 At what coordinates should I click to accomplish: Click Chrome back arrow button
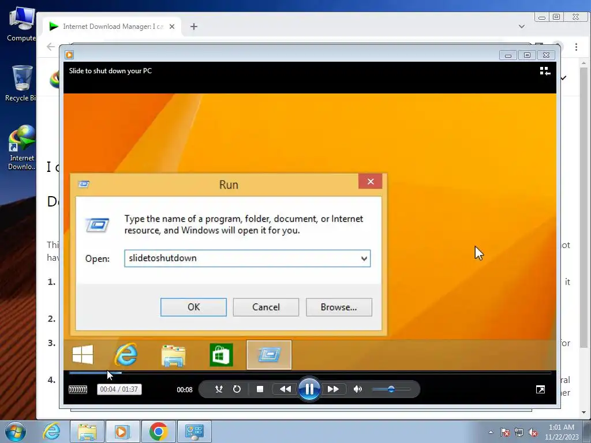pyautogui.click(x=51, y=47)
